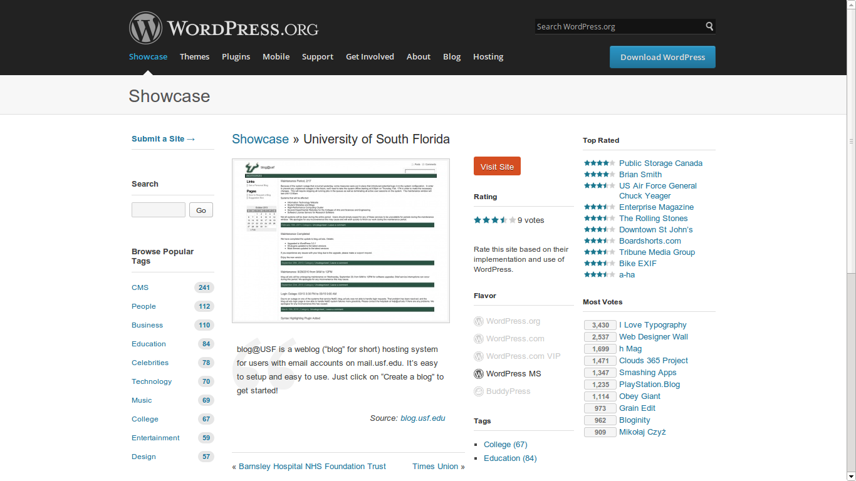
Task: Select the WordPress.org flavor icon
Action: click(x=479, y=321)
